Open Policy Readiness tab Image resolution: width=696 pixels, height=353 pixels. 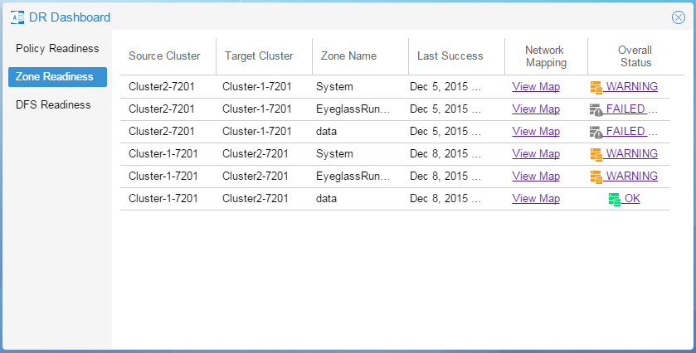[x=57, y=48]
